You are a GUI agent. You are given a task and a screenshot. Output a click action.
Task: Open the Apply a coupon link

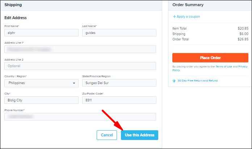[188, 17]
